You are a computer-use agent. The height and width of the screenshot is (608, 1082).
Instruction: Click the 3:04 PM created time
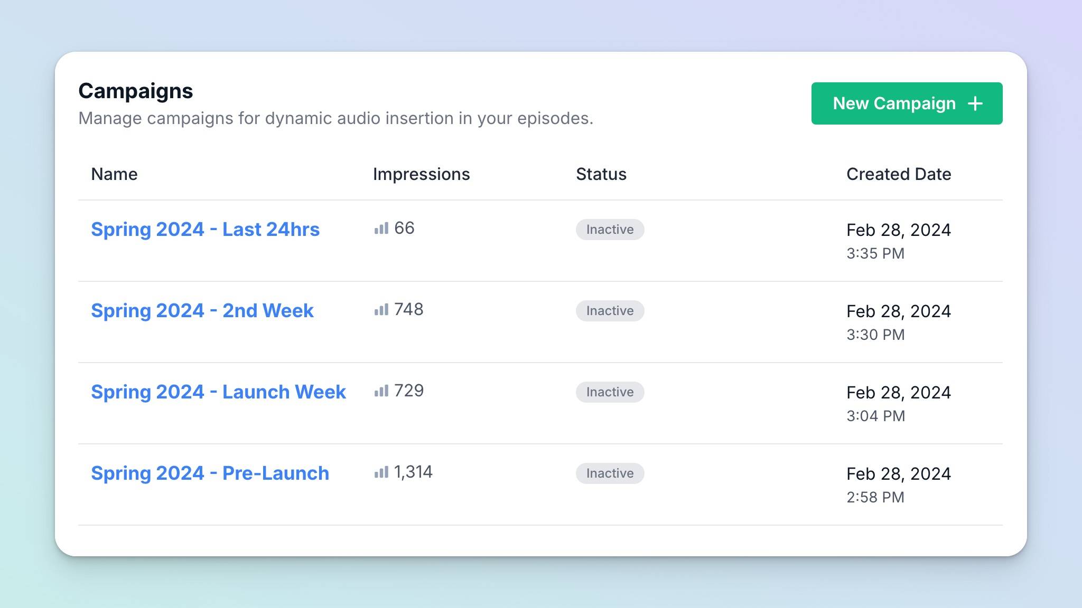[875, 416]
